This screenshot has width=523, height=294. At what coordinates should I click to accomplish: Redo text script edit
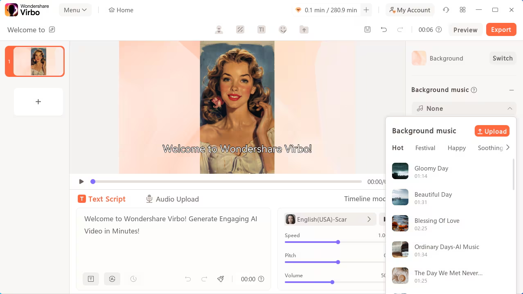204,279
